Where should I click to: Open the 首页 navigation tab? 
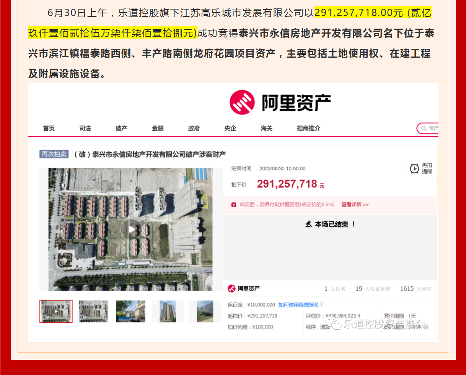coord(49,128)
